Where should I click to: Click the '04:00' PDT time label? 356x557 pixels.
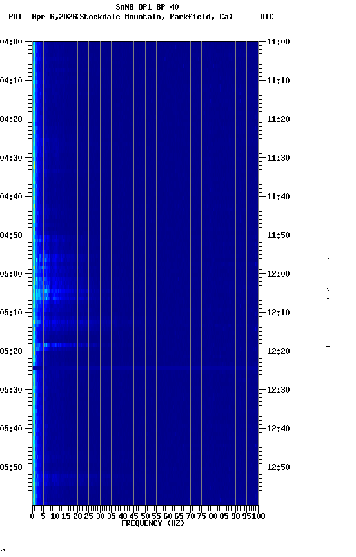click(x=11, y=42)
